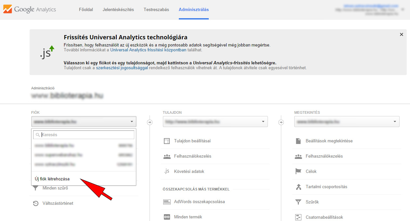Open the TULAJDON property dropdown

[x=215, y=122]
